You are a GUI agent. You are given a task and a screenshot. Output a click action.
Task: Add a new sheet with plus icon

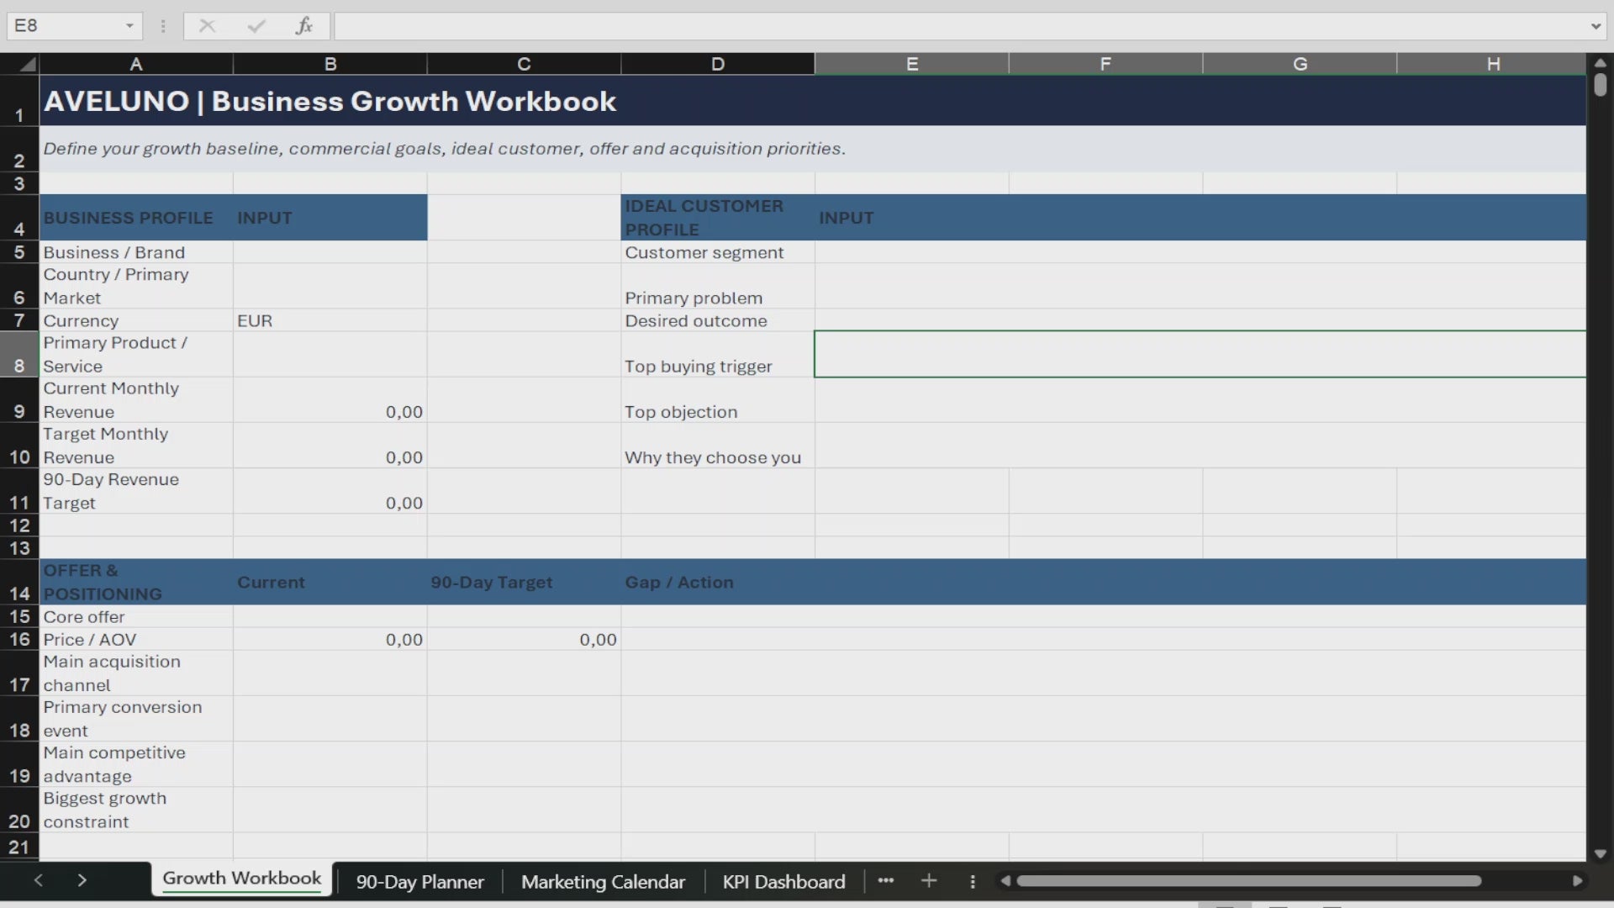929,880
